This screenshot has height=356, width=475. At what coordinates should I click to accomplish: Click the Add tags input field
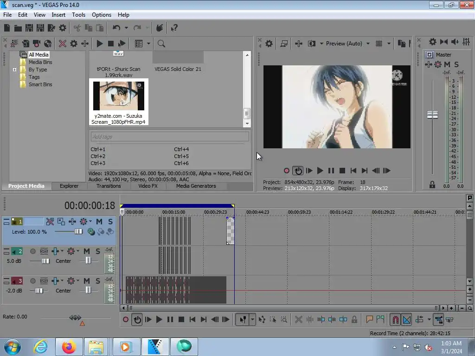170,137
